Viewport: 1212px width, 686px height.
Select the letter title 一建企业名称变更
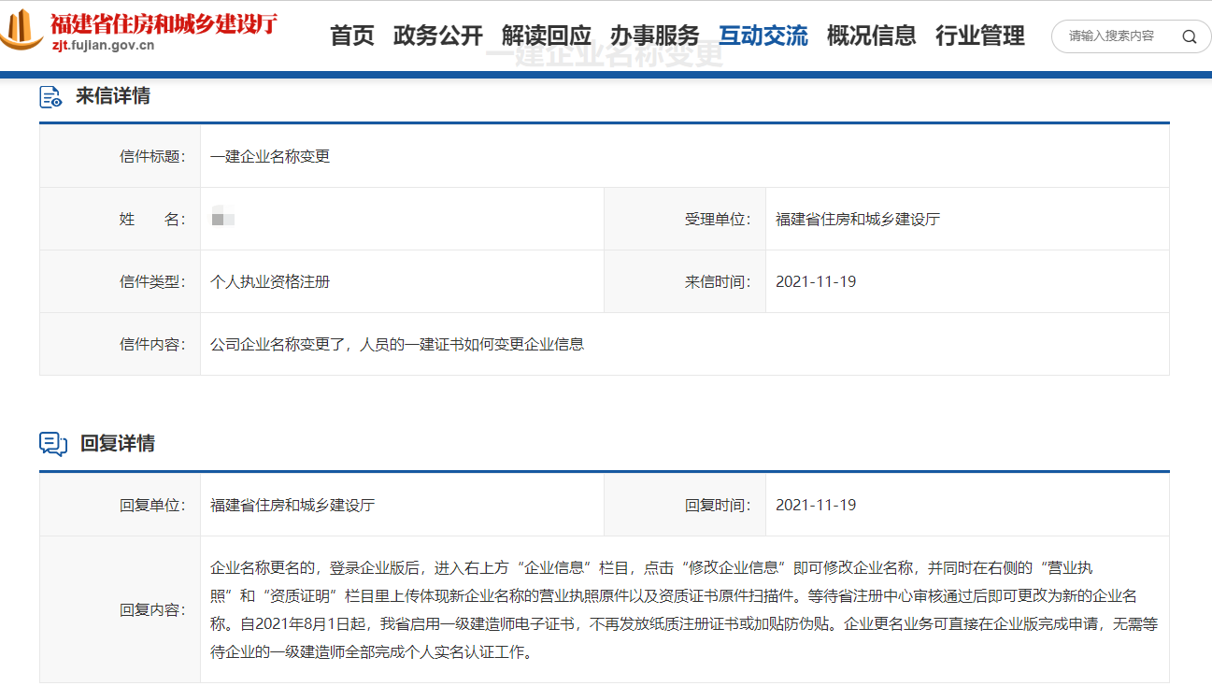tap(271, 155)
